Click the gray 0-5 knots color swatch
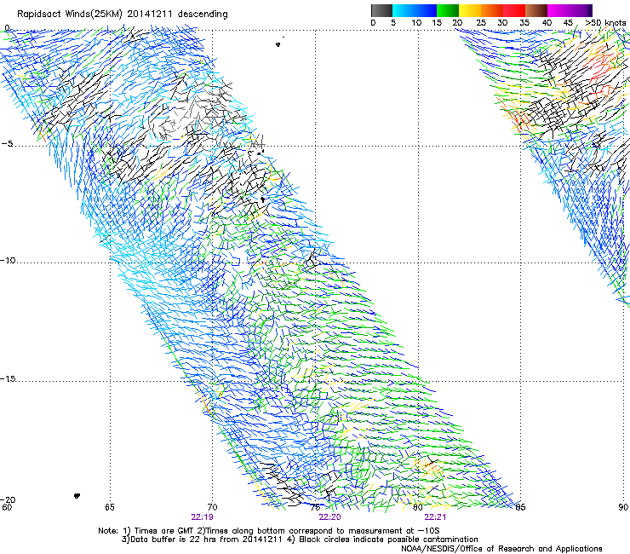 click(381, 10)
